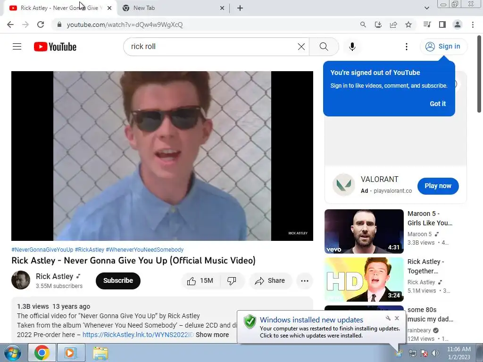Viewport: 483px width, 362px height.
Task: Toggle the Chrome side panel
Action: (442, 25)
